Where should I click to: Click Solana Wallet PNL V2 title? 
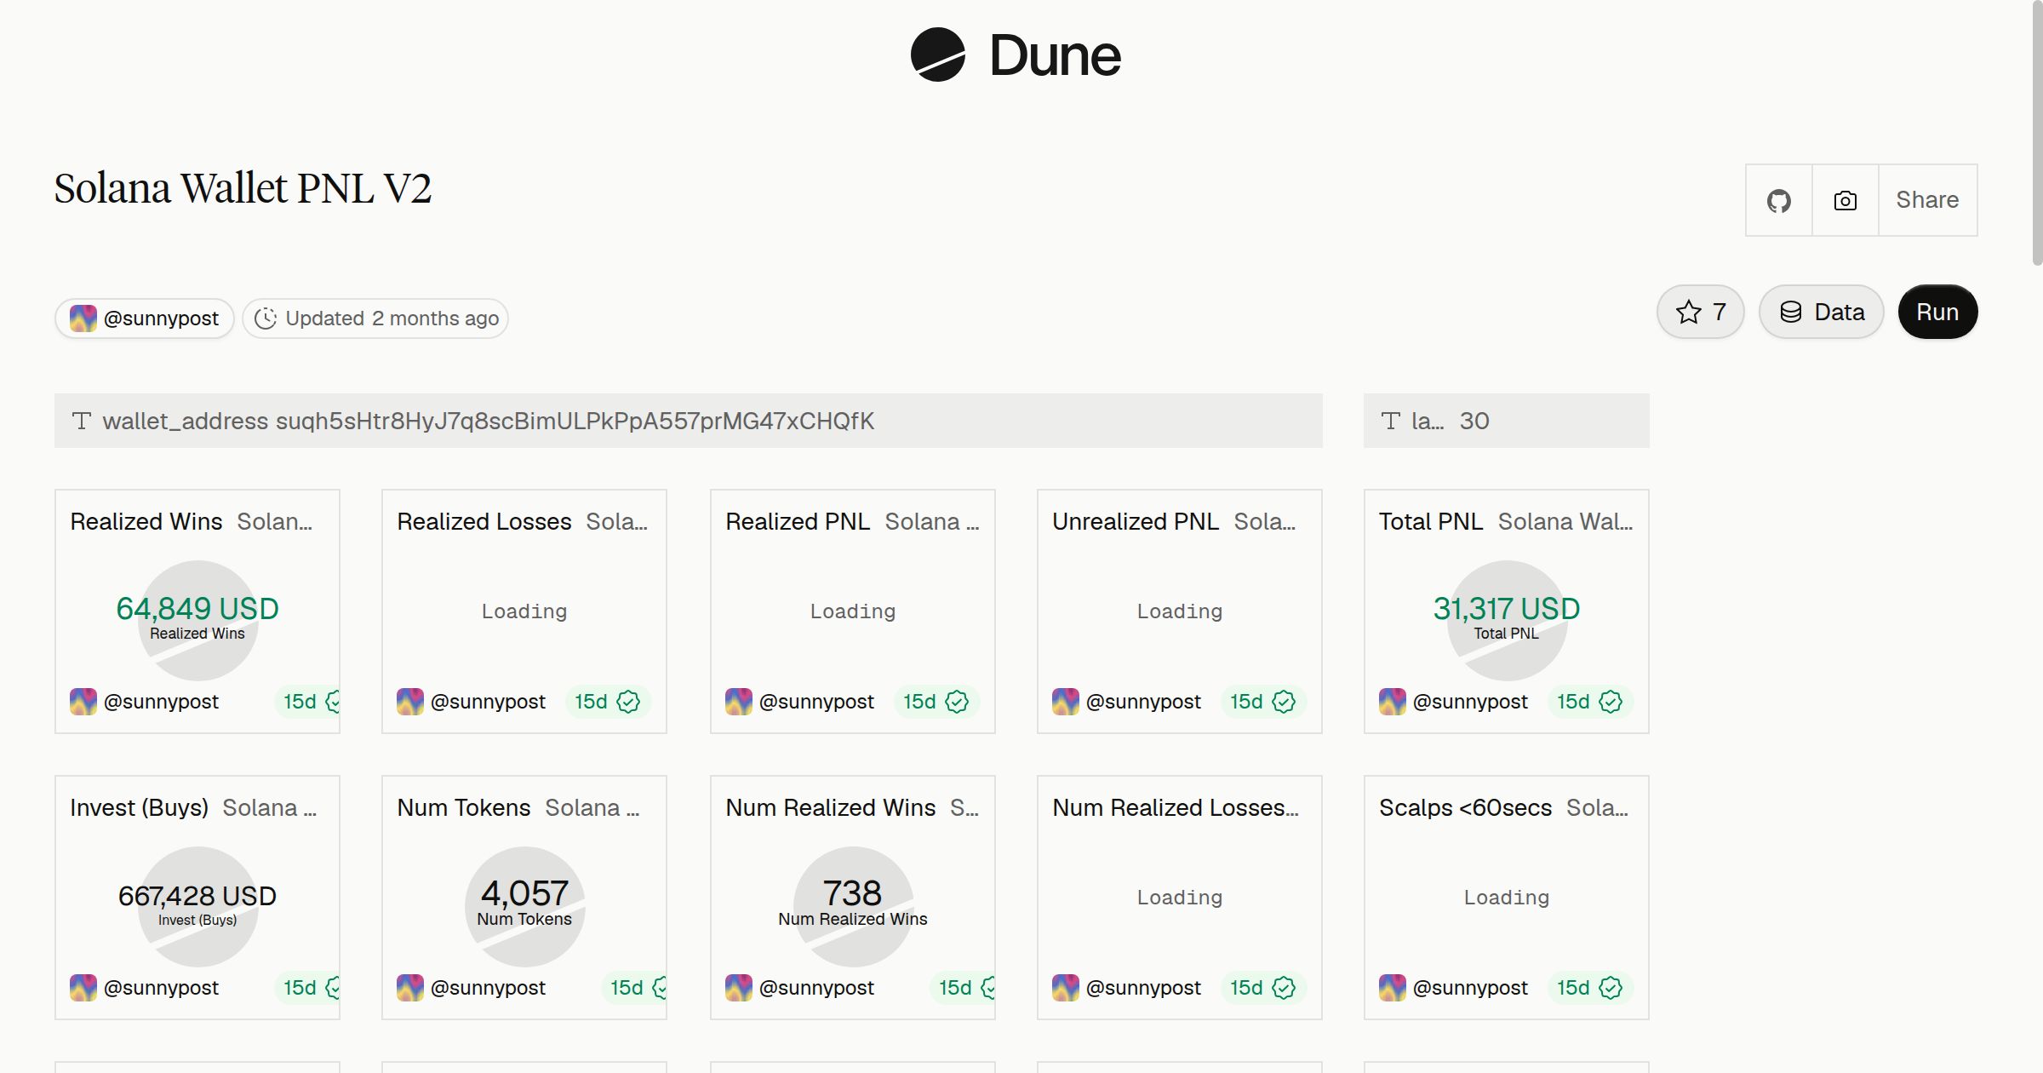click(x=243, y=189)
